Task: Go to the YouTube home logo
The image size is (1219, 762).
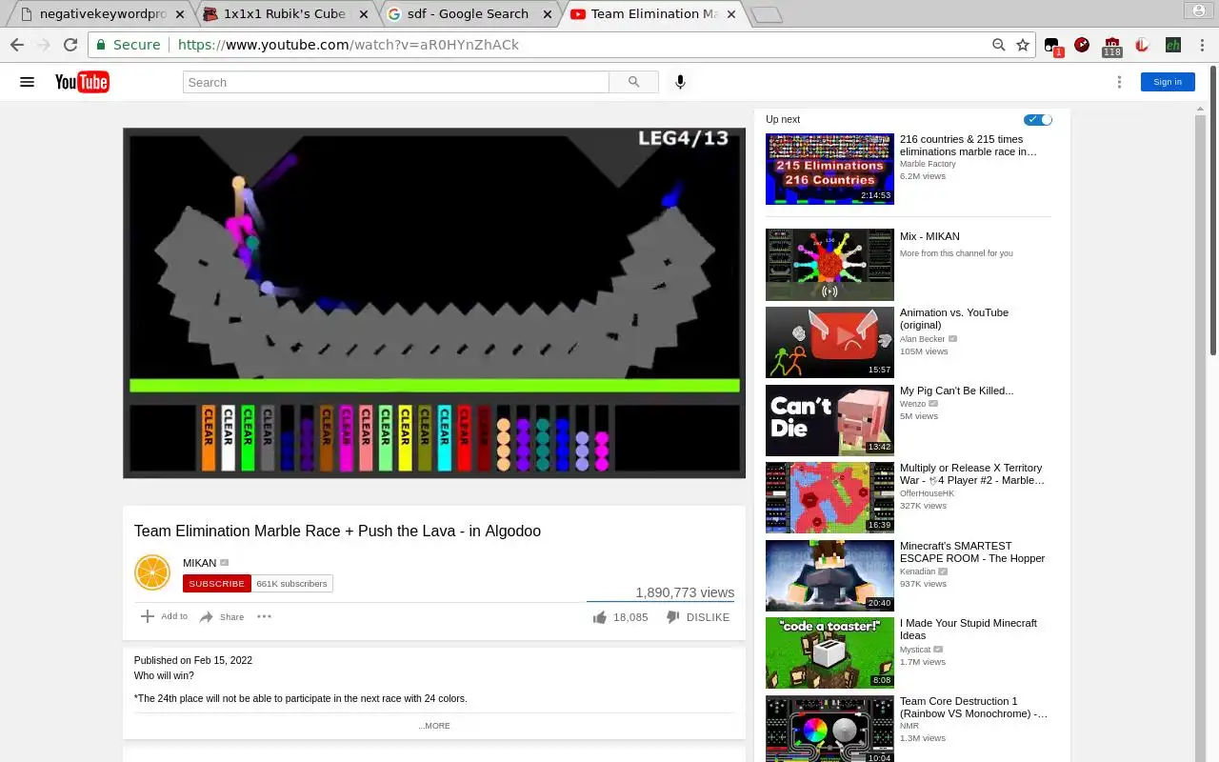Action: (82, 82)
